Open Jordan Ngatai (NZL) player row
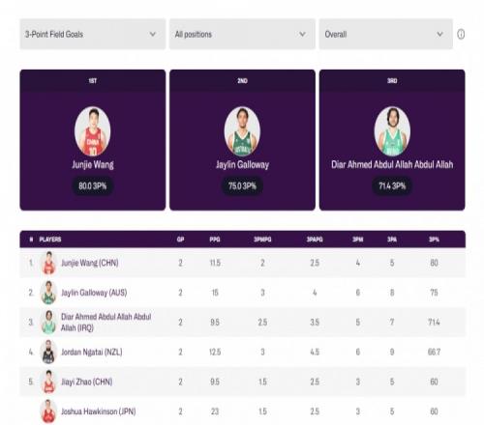Screen dimensions: 484x425 (242, 352)
